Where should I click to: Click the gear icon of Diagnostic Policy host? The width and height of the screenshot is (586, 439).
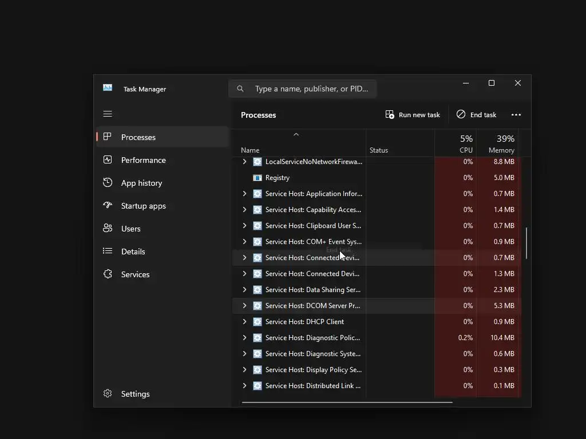point(258,338)
